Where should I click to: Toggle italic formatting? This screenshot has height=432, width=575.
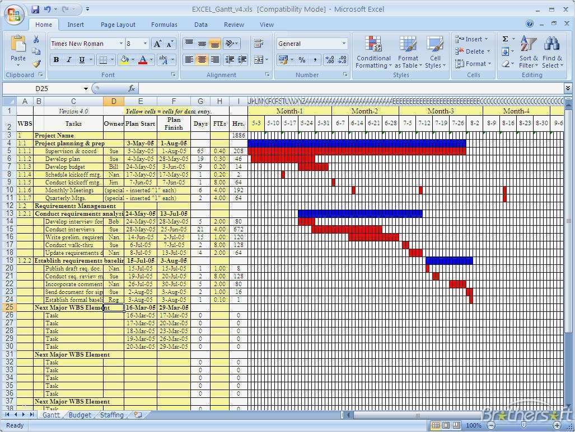(69, 60)
